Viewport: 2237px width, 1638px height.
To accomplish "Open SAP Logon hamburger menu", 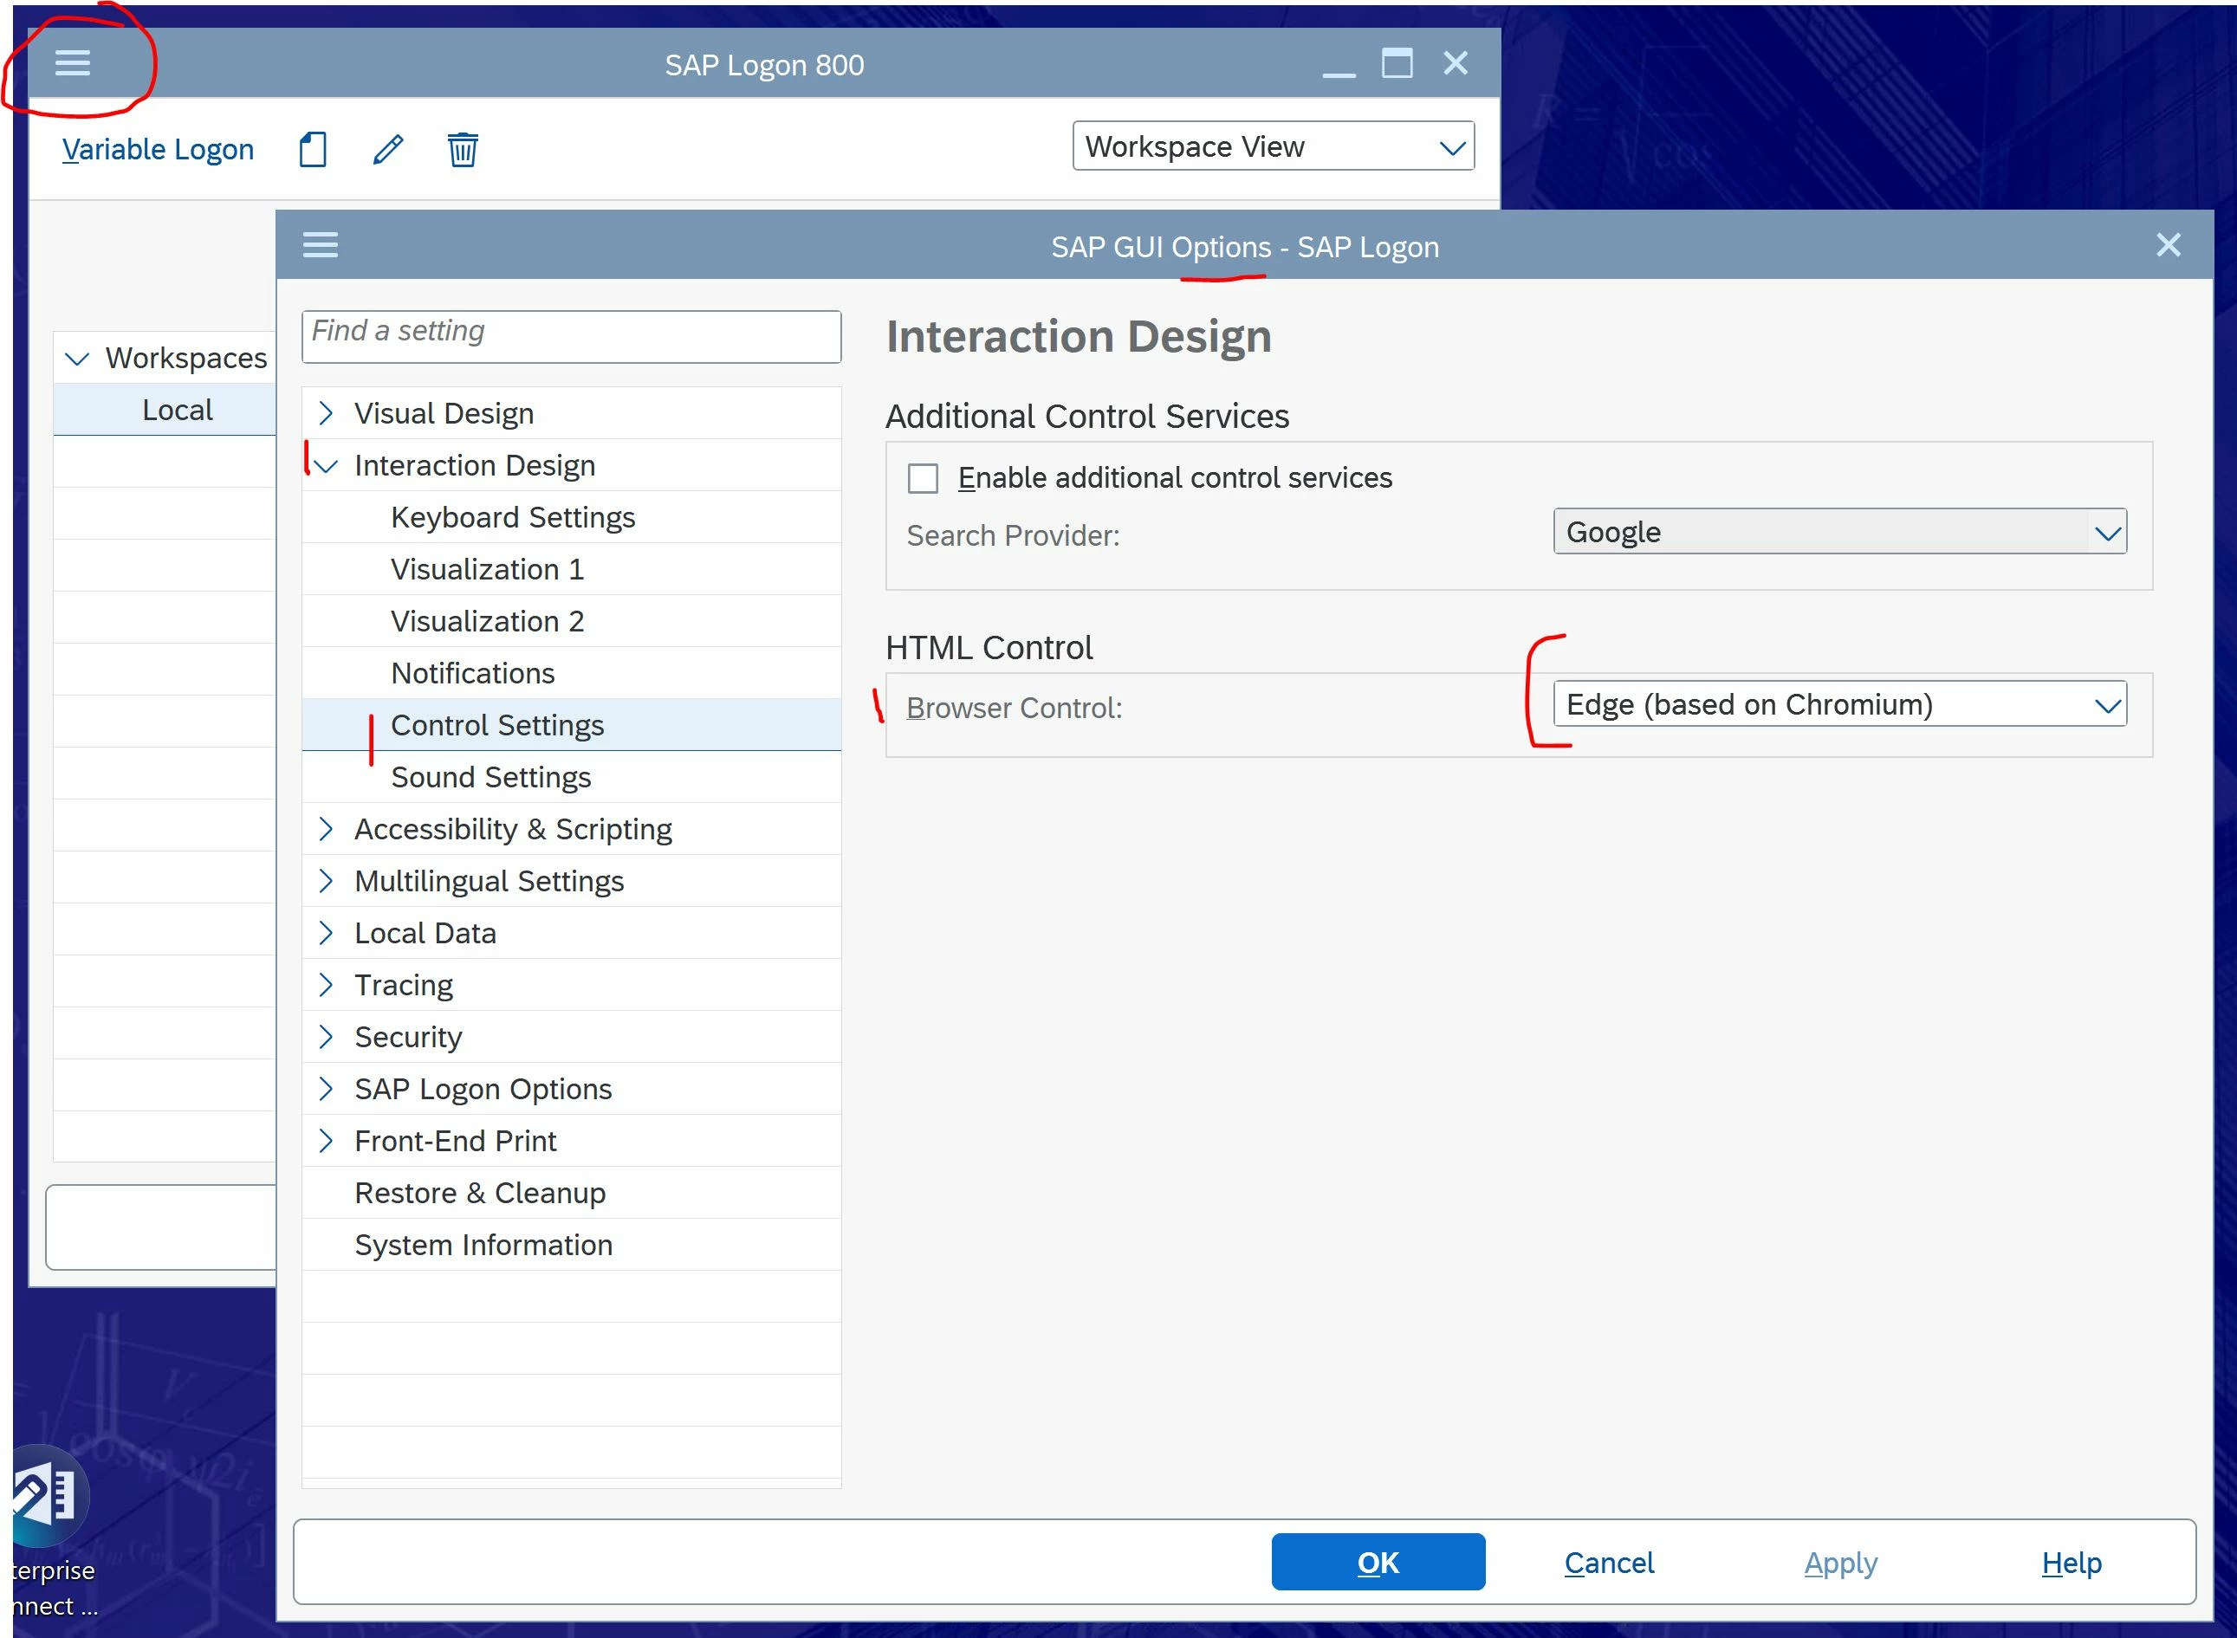I will (73, 63).
